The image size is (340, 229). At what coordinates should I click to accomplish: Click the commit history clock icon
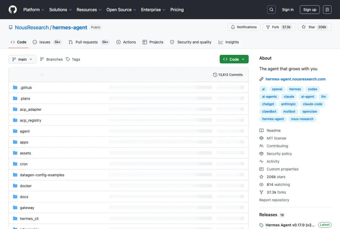[x=215, y=75]
